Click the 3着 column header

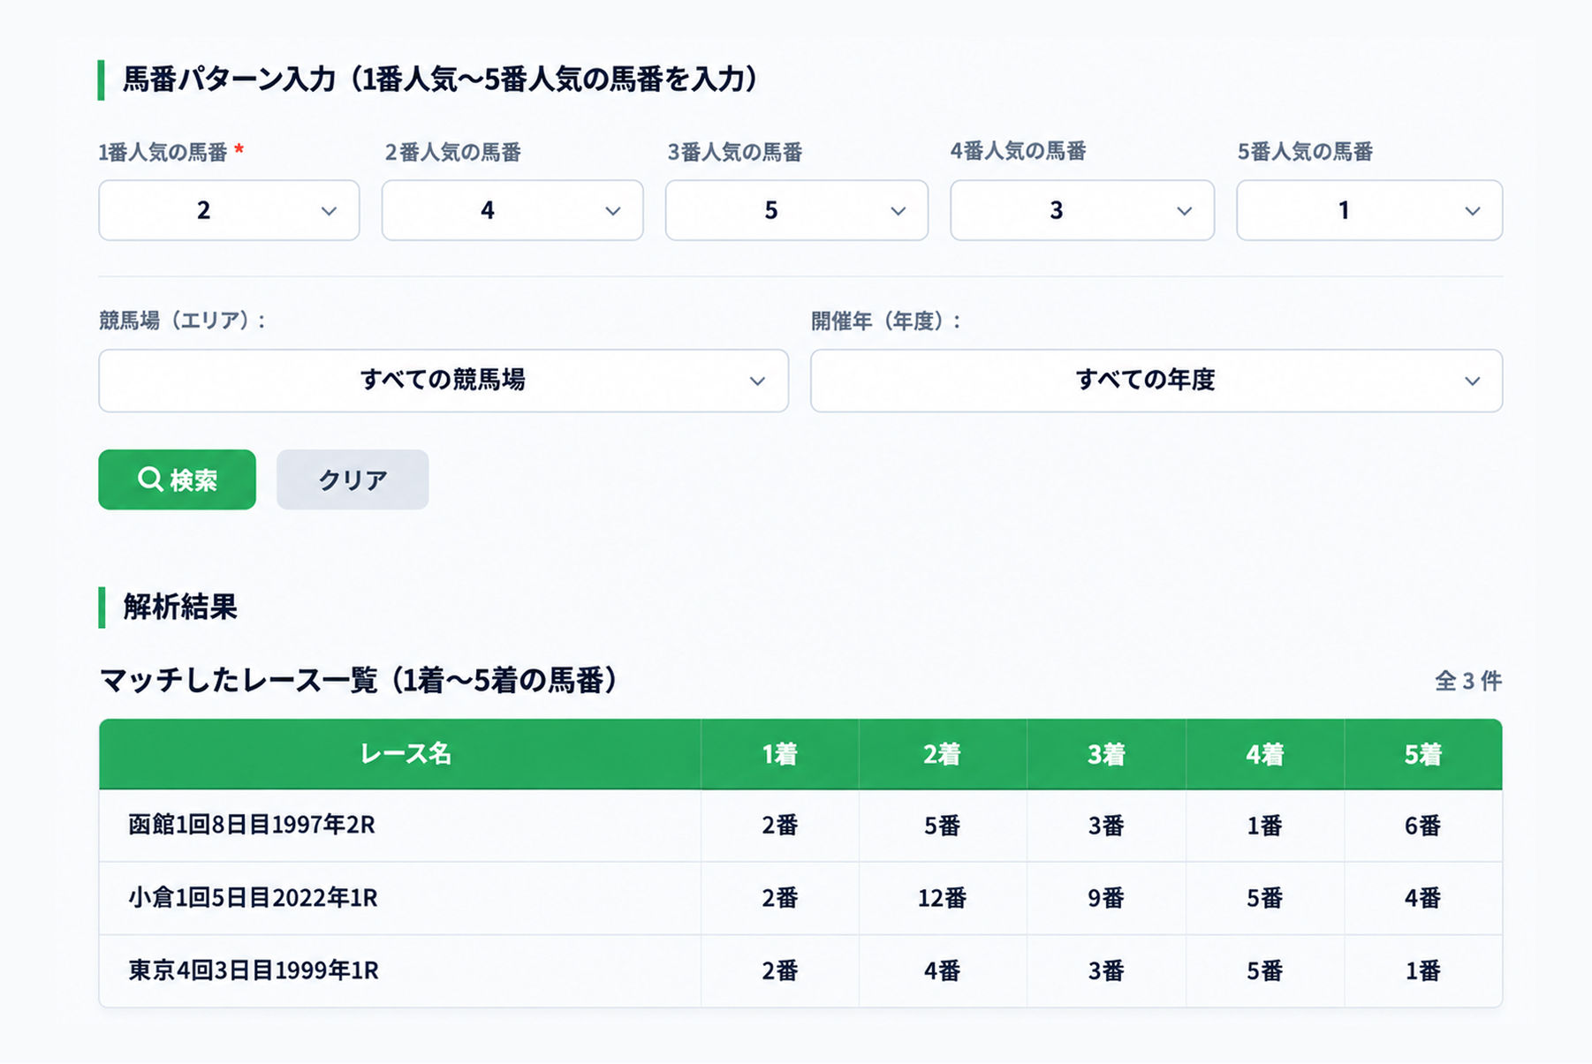pos(1106,754)
